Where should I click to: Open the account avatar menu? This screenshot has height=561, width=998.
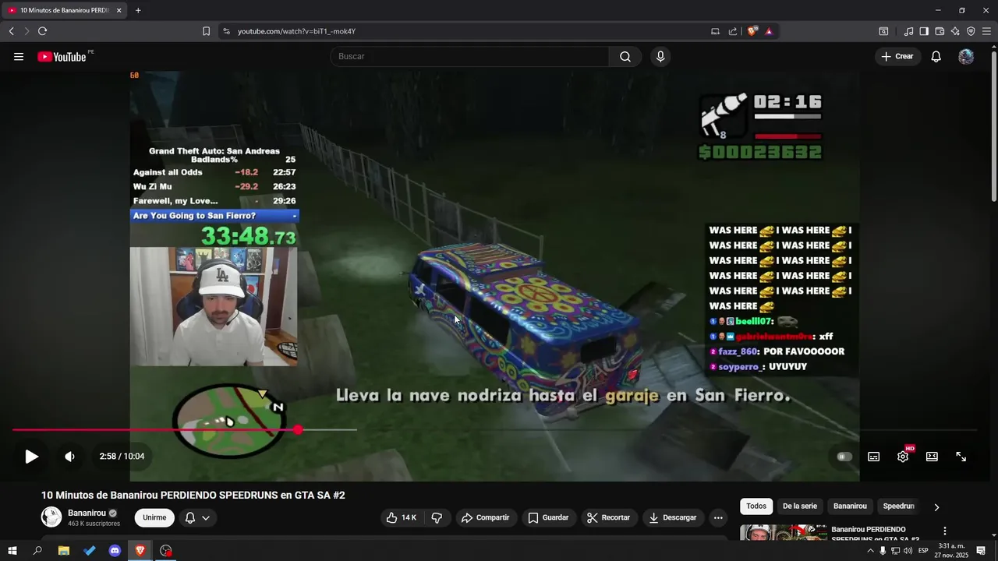click(966, 57)
